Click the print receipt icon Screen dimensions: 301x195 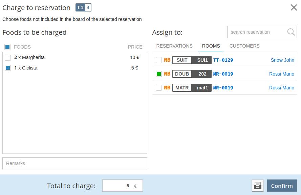coord(257,186)
